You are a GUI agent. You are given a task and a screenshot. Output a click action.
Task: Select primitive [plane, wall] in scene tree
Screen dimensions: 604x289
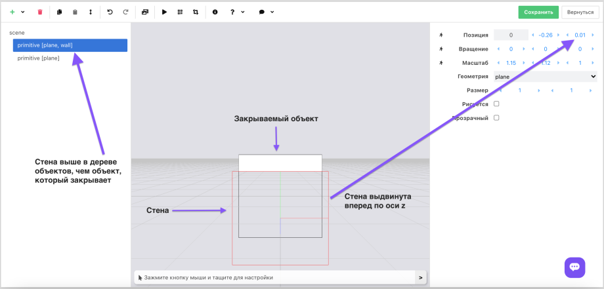coord(70,45)
